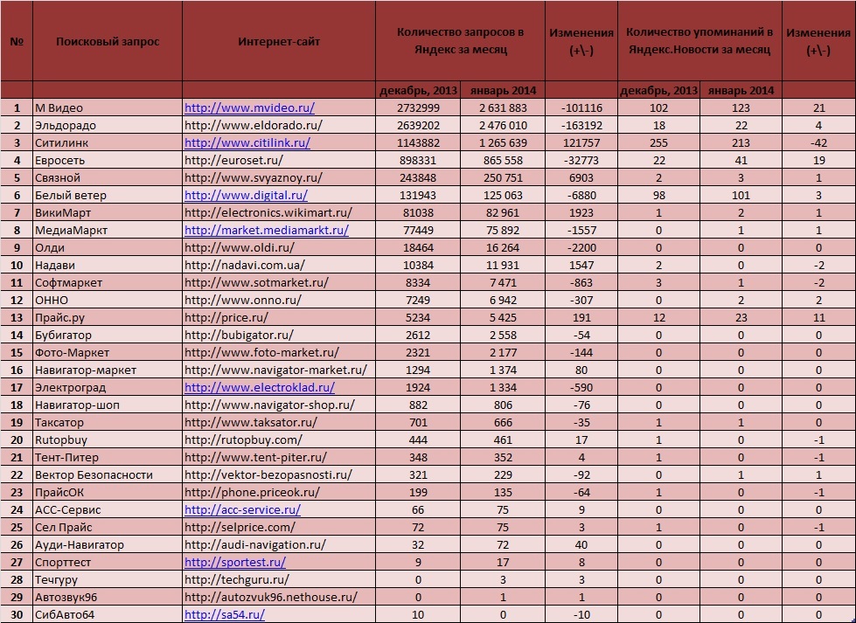This screenshot has height=623, width=856.
Task: Open the mvideo.ru hyperlink
Action: point(249,108)
